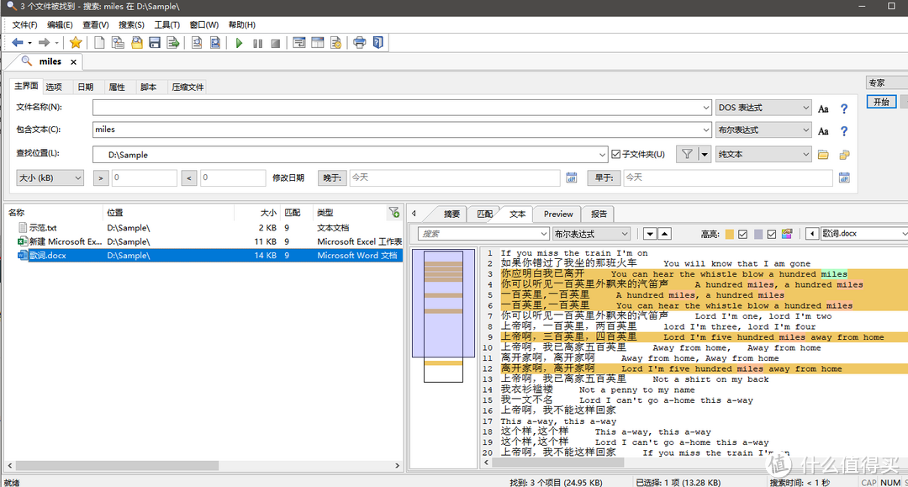Image resolution: width=908 pixels, height=487 pixels.
Task: Click the open folder search icon
Action: coord(136,42)
